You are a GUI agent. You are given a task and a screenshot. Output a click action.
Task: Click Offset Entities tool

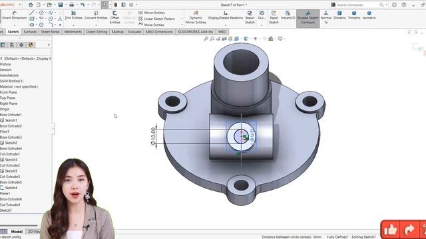coord(114,17)
